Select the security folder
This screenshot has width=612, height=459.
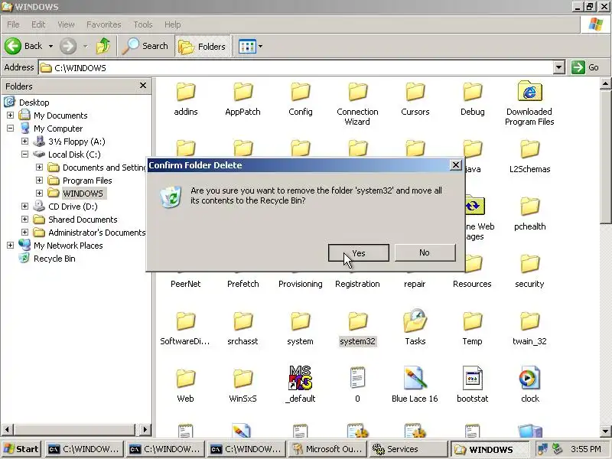[x=529, y=272]
